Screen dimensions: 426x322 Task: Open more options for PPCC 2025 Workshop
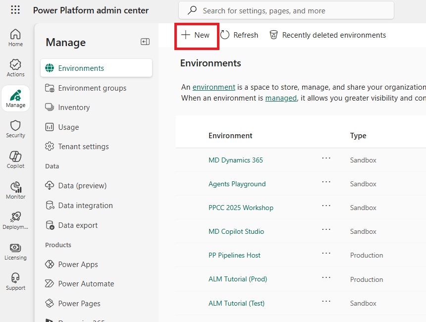(326, 206)
